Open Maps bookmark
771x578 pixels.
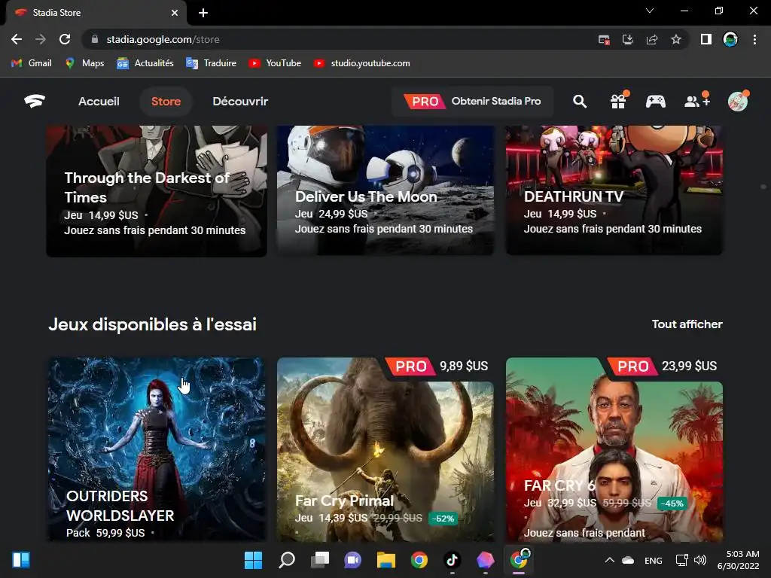coord(85,63)
